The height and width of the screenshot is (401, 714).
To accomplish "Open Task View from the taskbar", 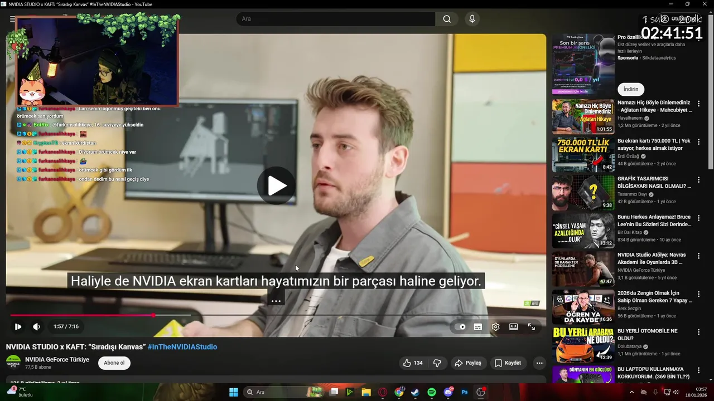I will [334, 392].
